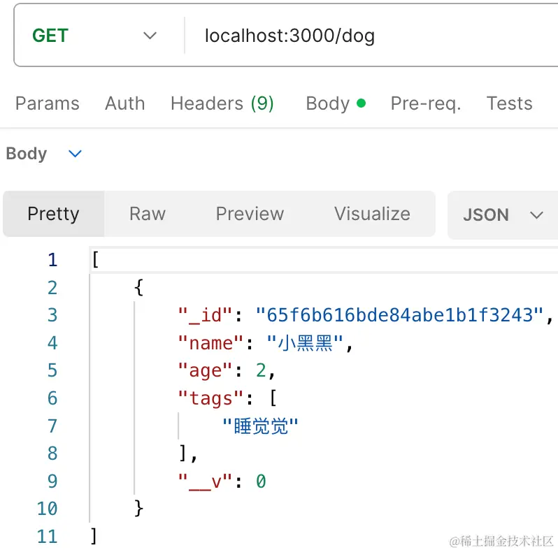The image size is (558, 552).
Task: Click the "__v" key on line 9
Action: point(205,481)
